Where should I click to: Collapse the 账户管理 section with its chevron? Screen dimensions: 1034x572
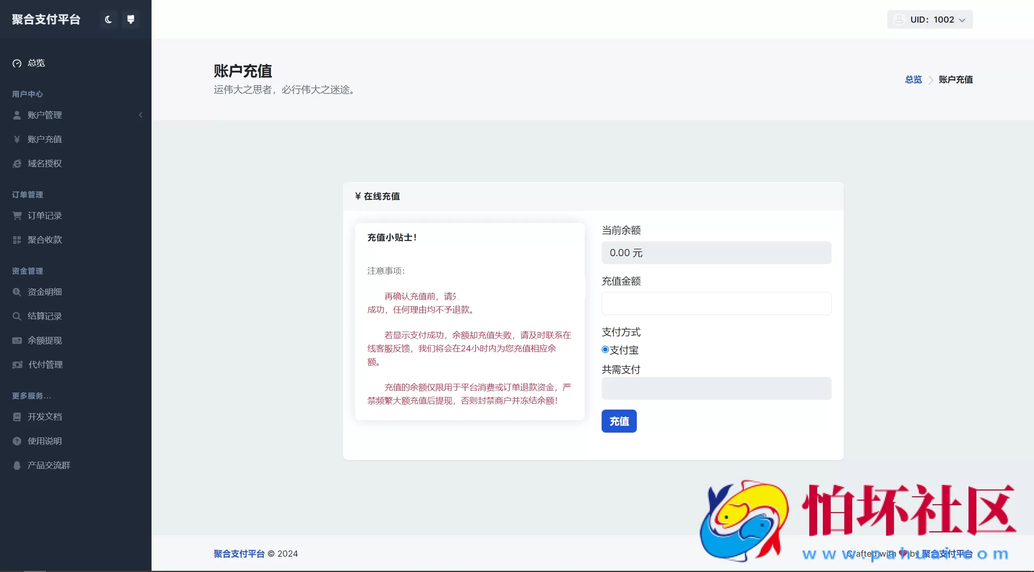140,115
